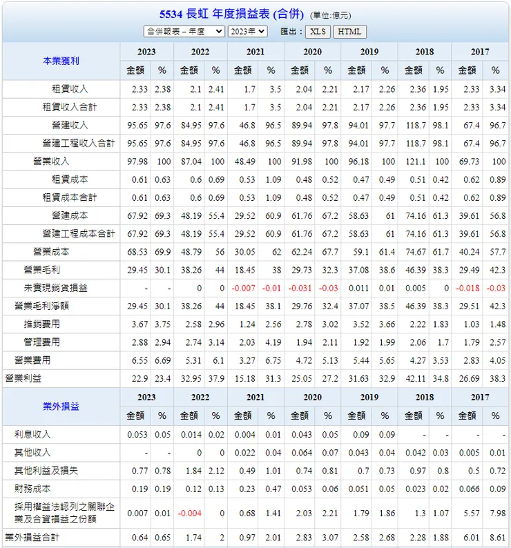Select the 營業毛利淨額 row label
Screen dimensions: 511x548
point(41,306)
